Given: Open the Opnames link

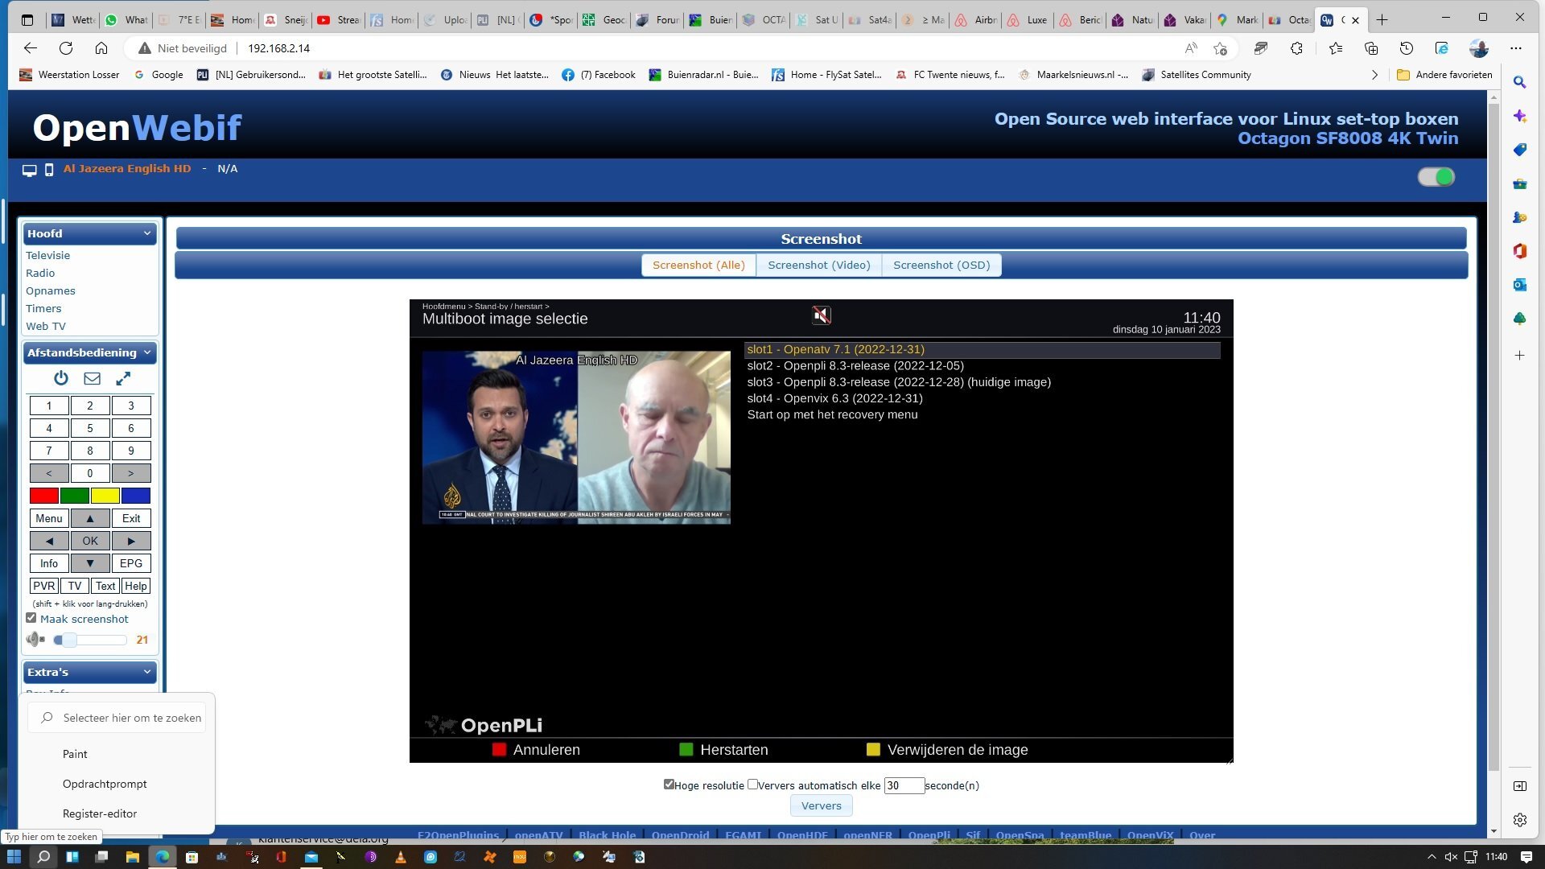Looking at the screenshot, I should point(51,290).
